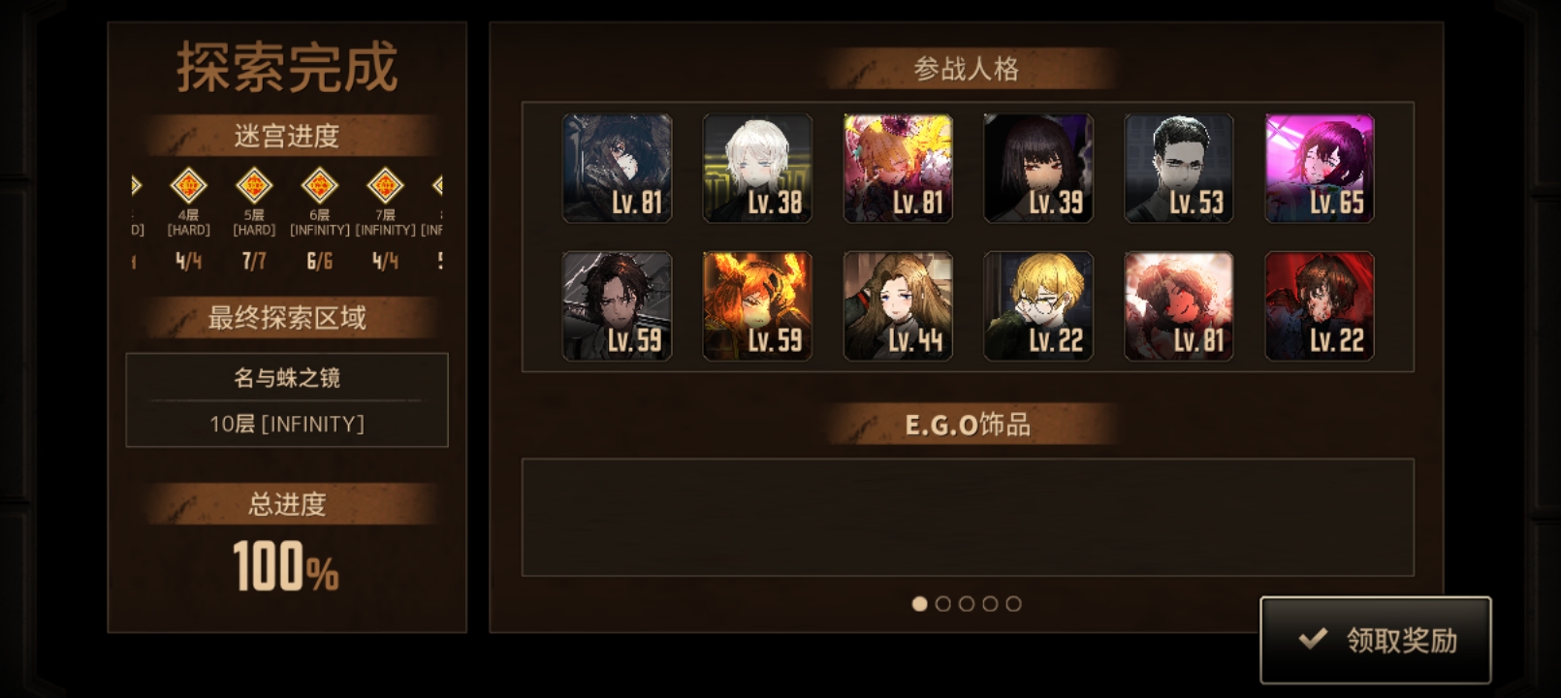Viewport: 1561px width, 698px height.
Task: Switch to the second page indicator dot
Action: pyautogui.click(x=942, y=604)
